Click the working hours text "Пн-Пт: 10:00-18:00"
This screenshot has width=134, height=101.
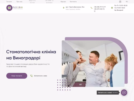coord(121,6)
